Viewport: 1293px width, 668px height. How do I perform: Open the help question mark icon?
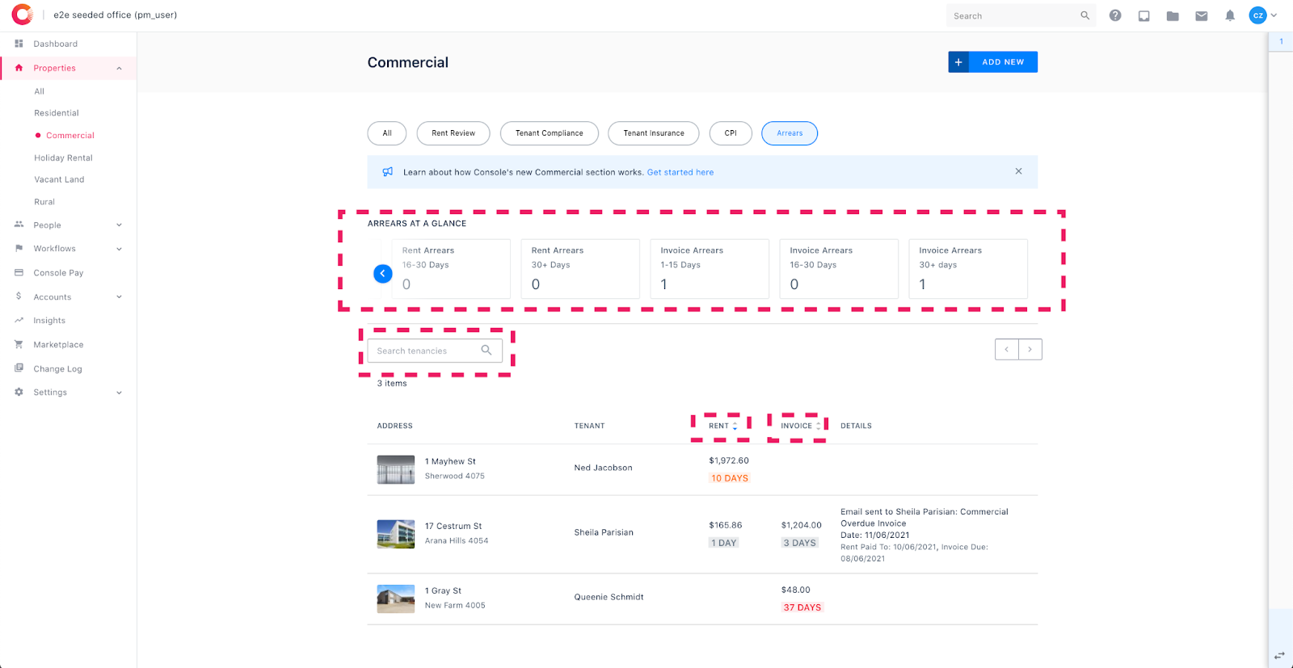[x=1115, y=15]
